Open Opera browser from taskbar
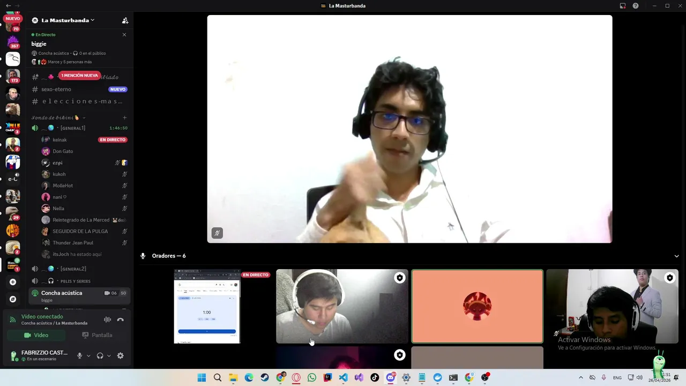The height and width of the screenshot is (386, 686). pos(296,377)
